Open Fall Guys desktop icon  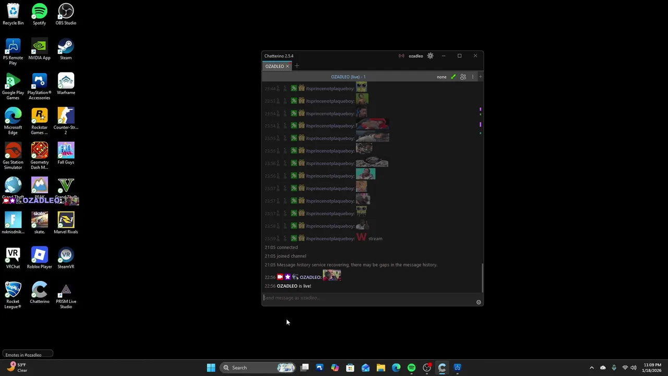(x=66, y=154)
